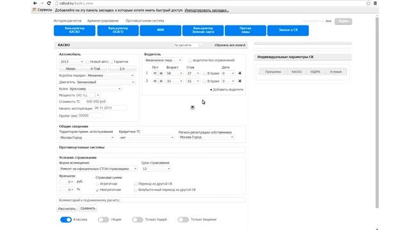Open Администрирование menu item
Viewport: 410px width, 230px height.
coord(102,20)
